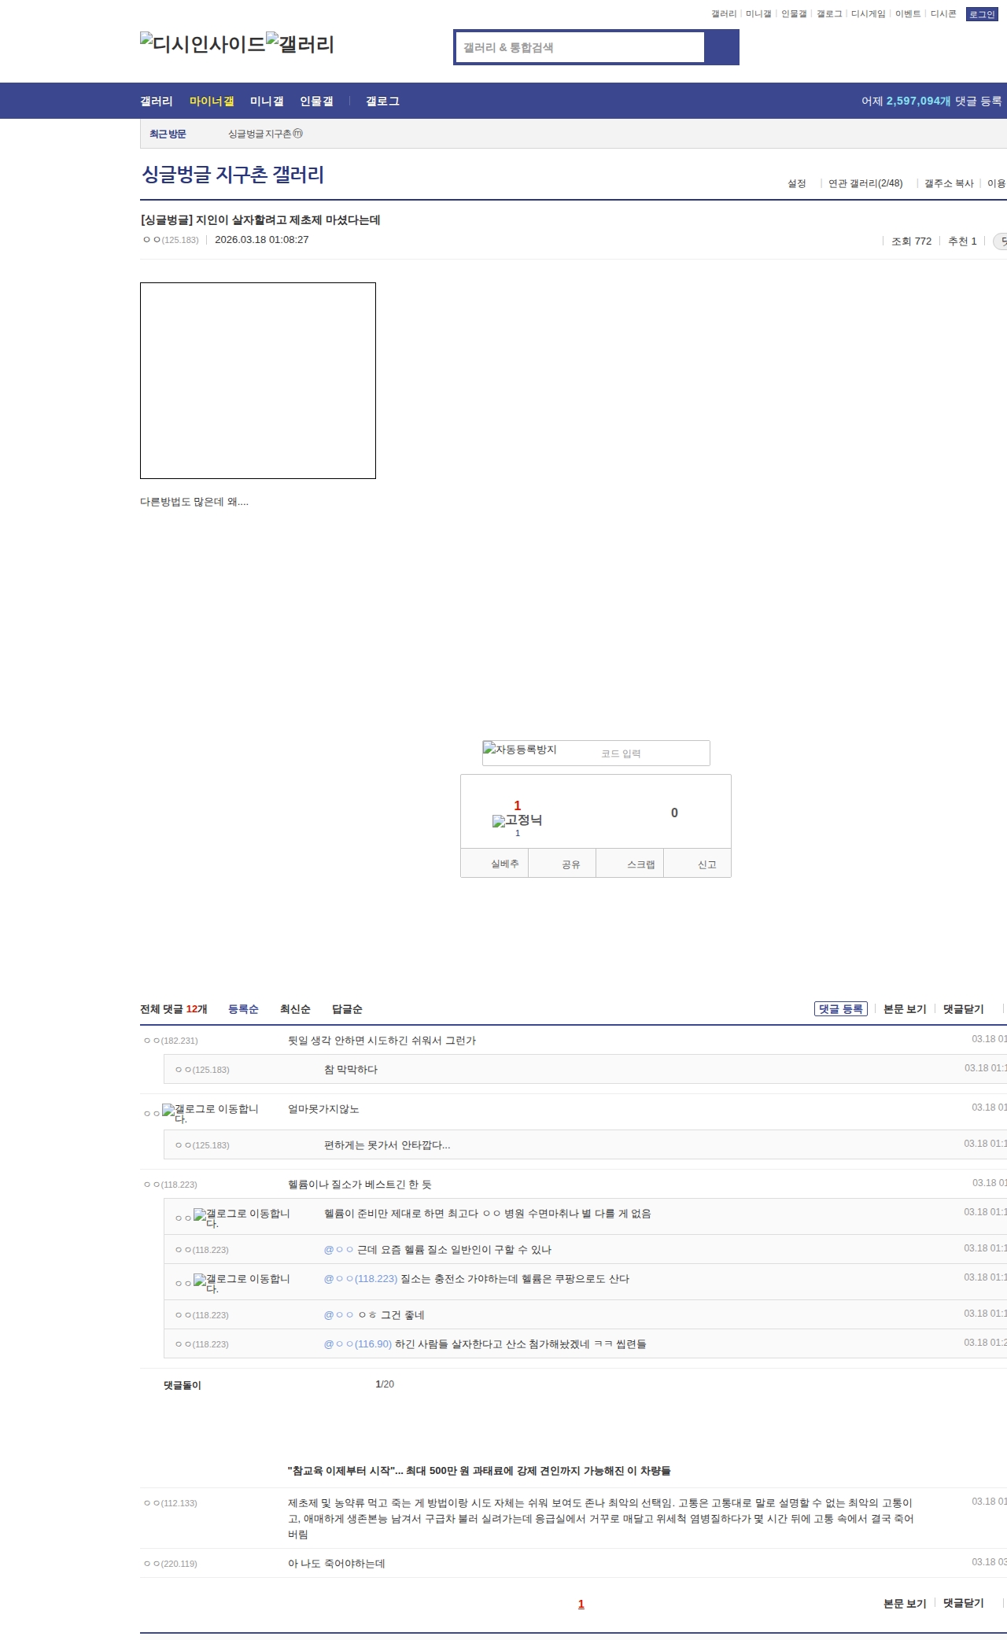
Task: Collapse comments with the top 댓글닫기 toggle
Action: 963,1009
